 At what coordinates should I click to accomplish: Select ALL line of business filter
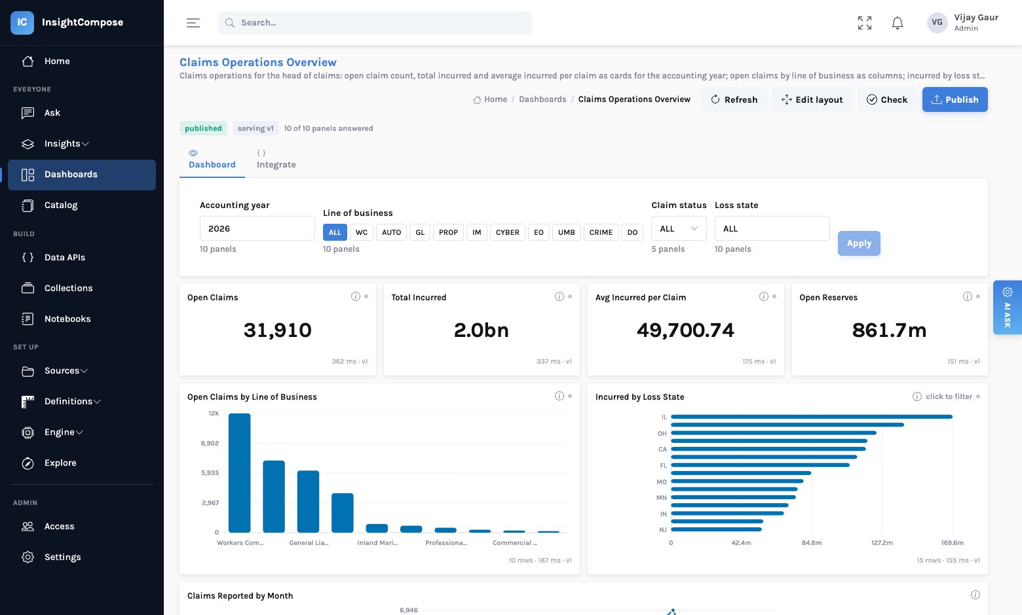(335, 232)
